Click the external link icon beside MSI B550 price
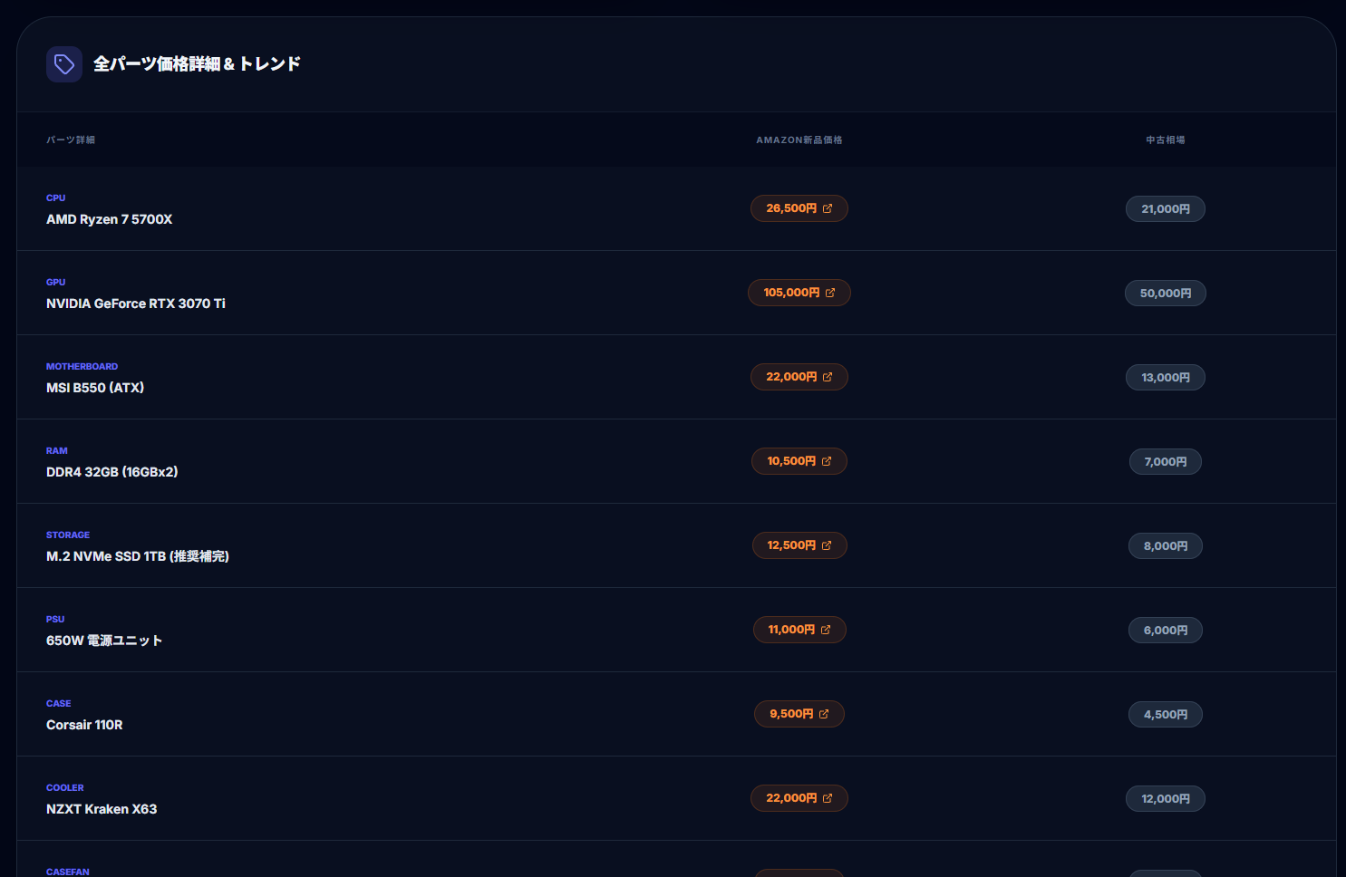1346x877 pixels. (x=828, y=376)
